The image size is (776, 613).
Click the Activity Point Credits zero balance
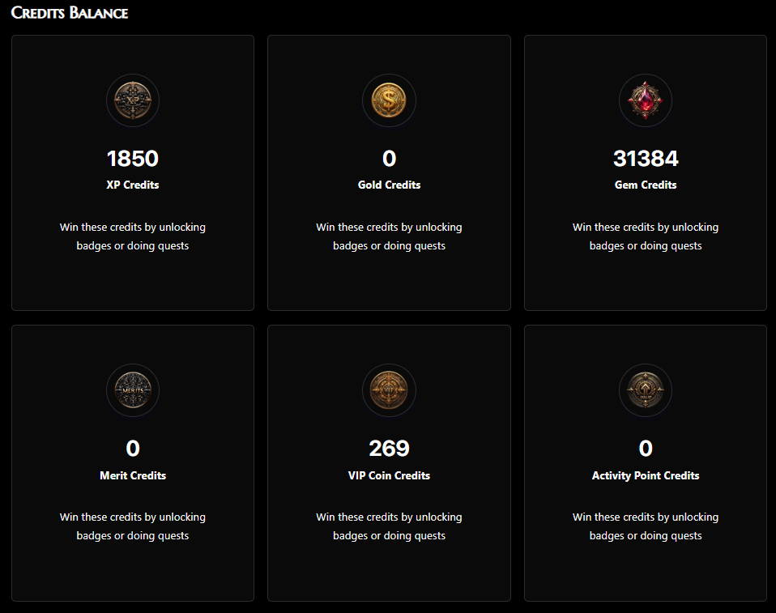point(646,448)
